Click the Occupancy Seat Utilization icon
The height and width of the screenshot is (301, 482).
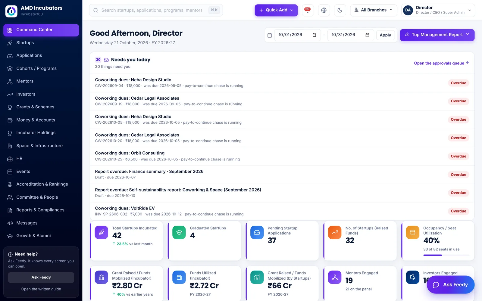pos(412,232)
